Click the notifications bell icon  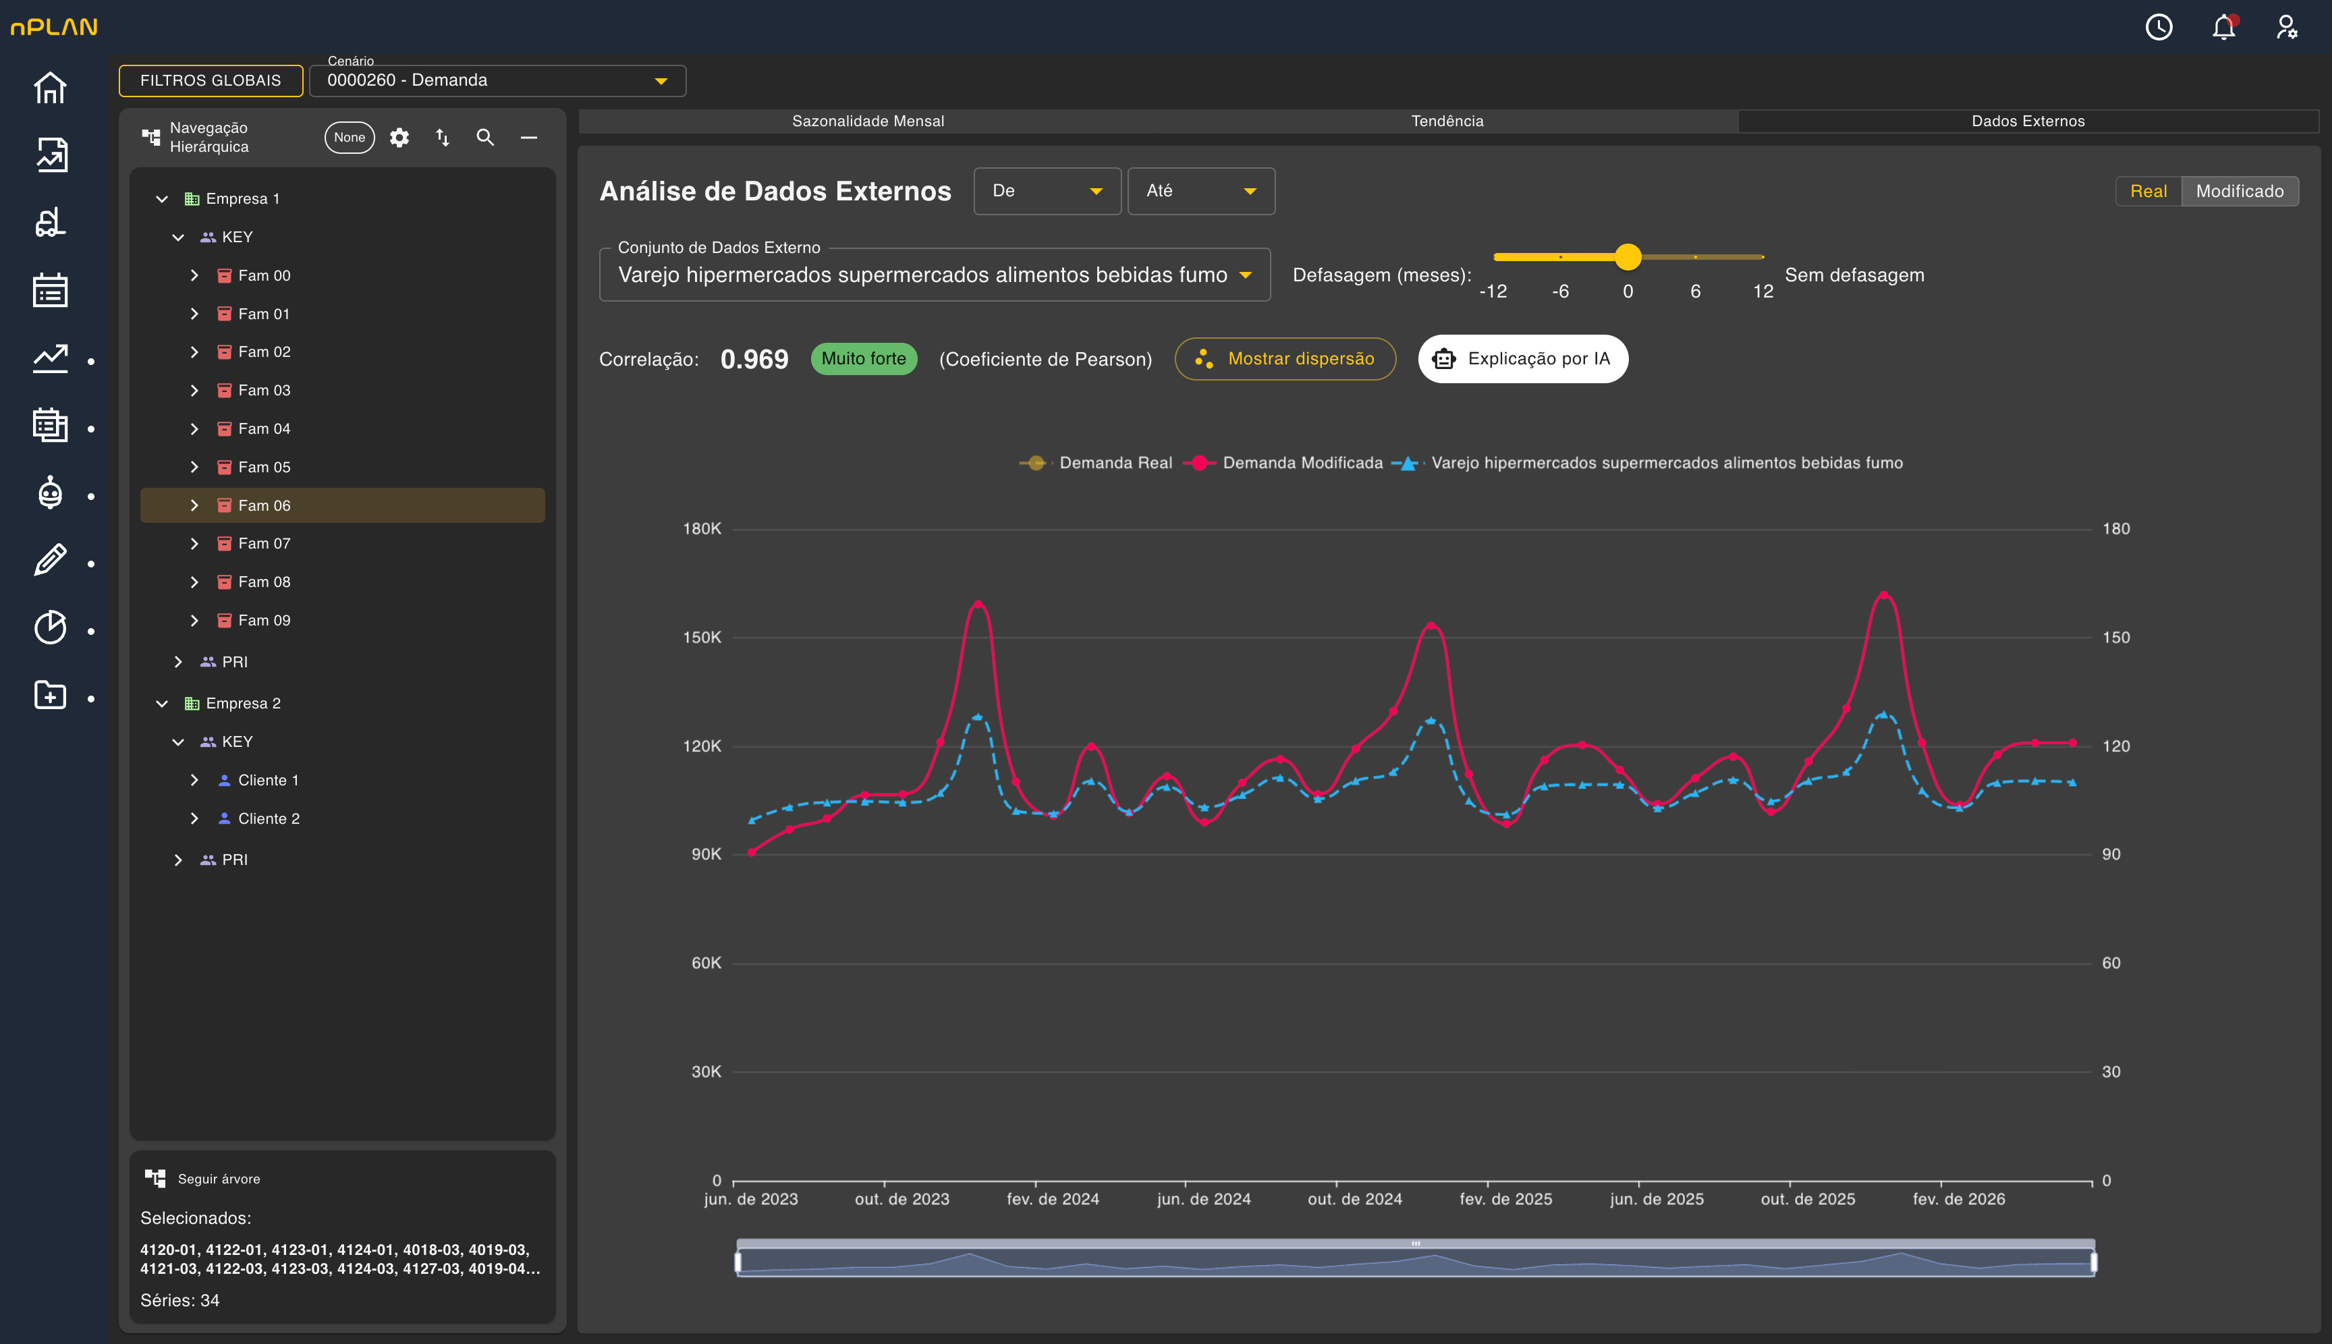pyautogui.click(x=2223, y=28)
